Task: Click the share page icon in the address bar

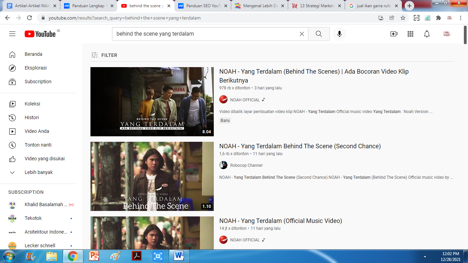Action: click(x=392, y=18)
